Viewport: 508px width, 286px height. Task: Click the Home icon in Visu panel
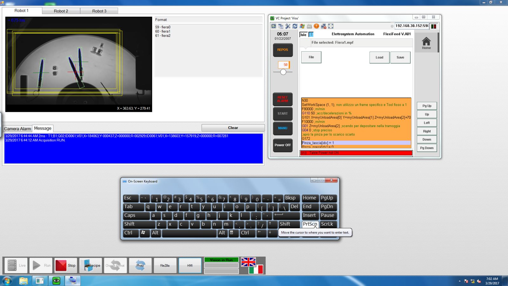426,43
